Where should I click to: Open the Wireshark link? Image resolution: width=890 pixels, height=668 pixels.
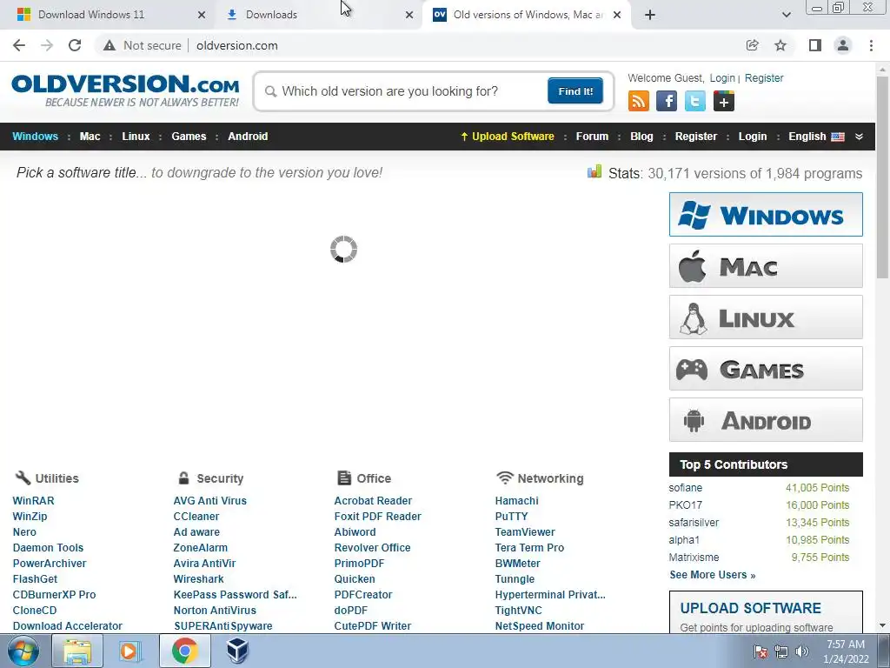198,578
